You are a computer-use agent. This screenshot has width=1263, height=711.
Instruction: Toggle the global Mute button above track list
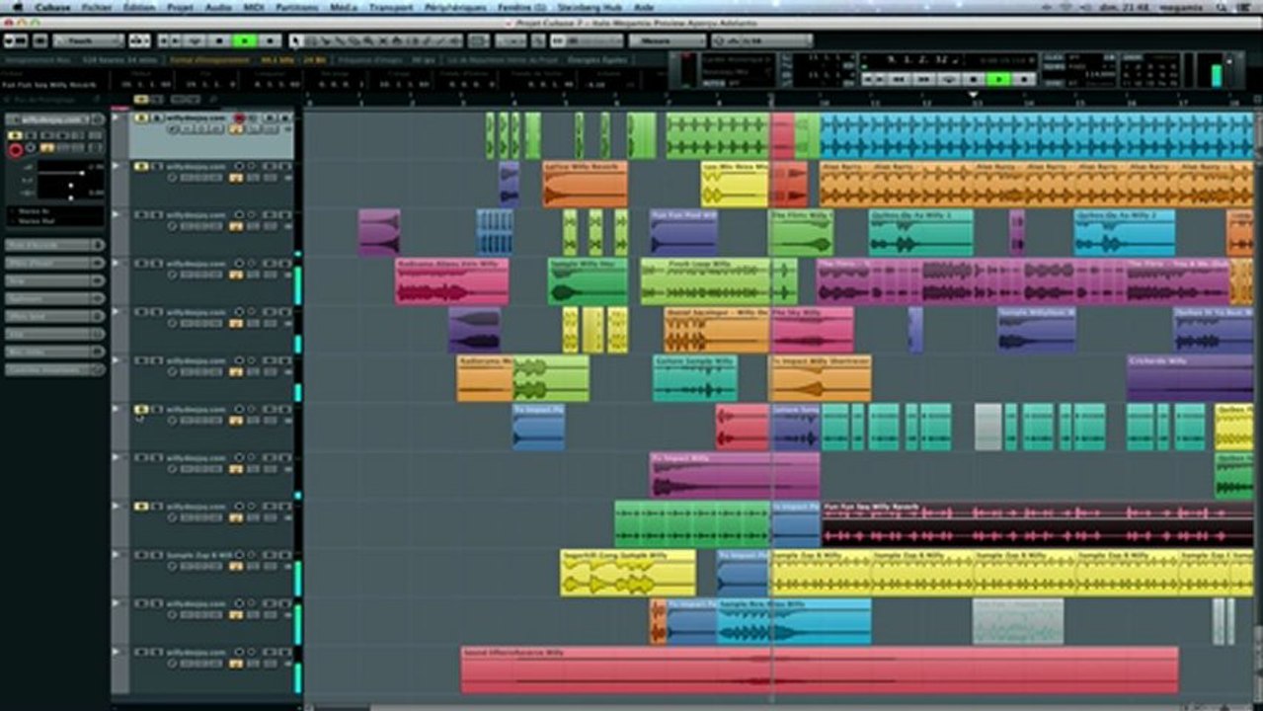click(141, 100)
